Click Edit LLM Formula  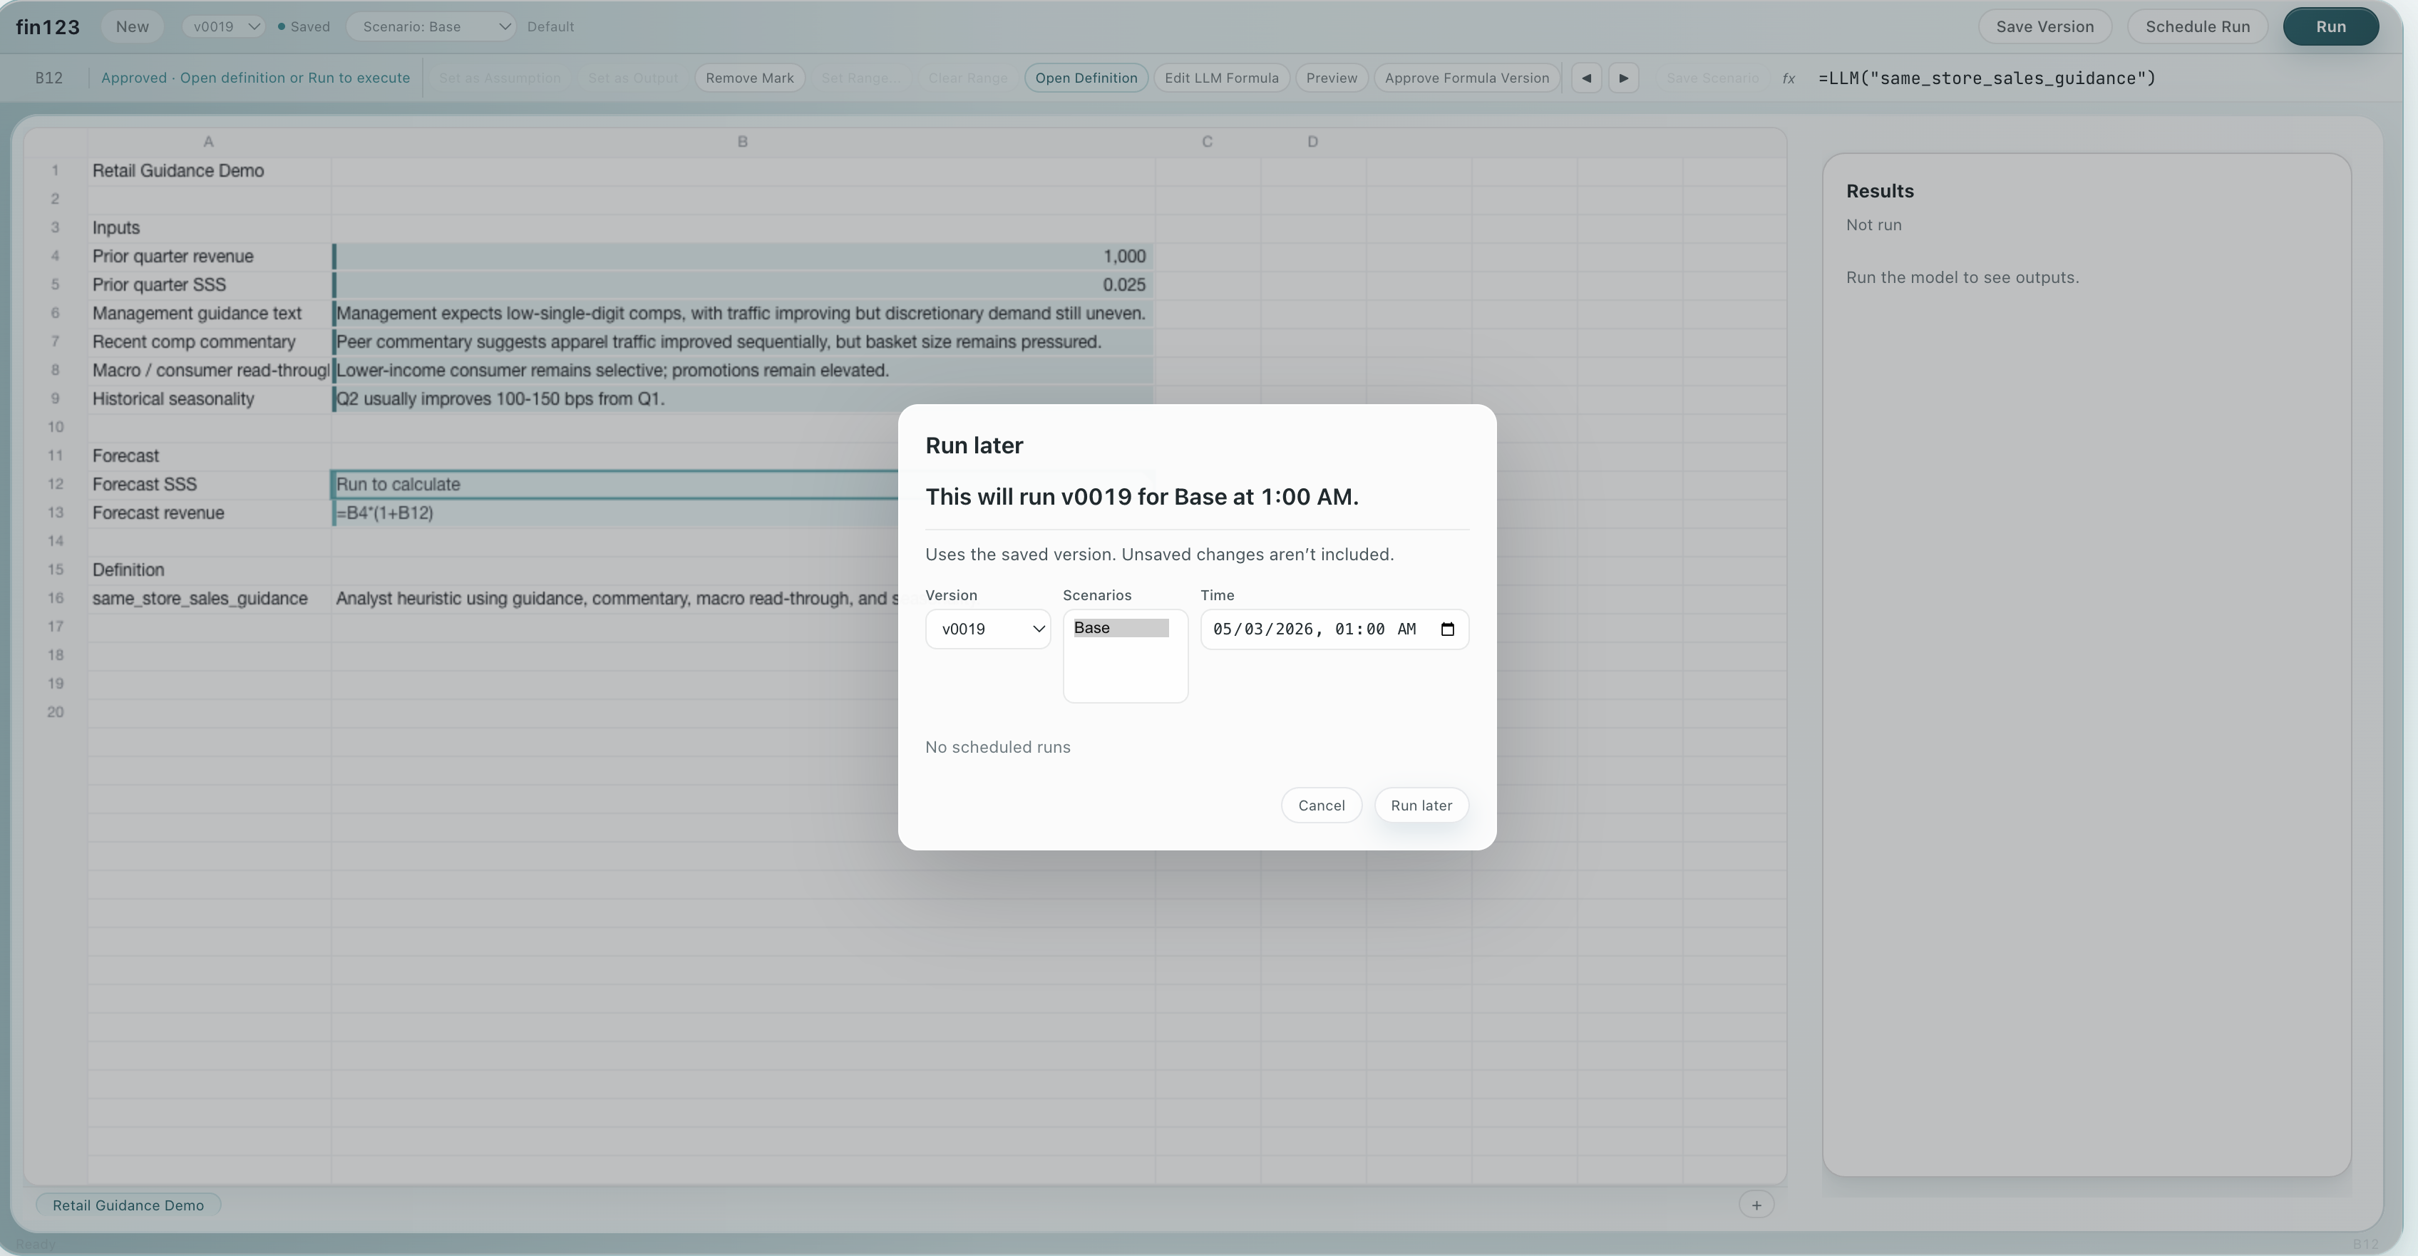[1221, 78]
